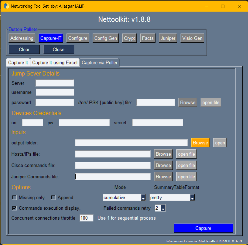Open the Juniper tool
248x245 pixels.
pos(168,38)
